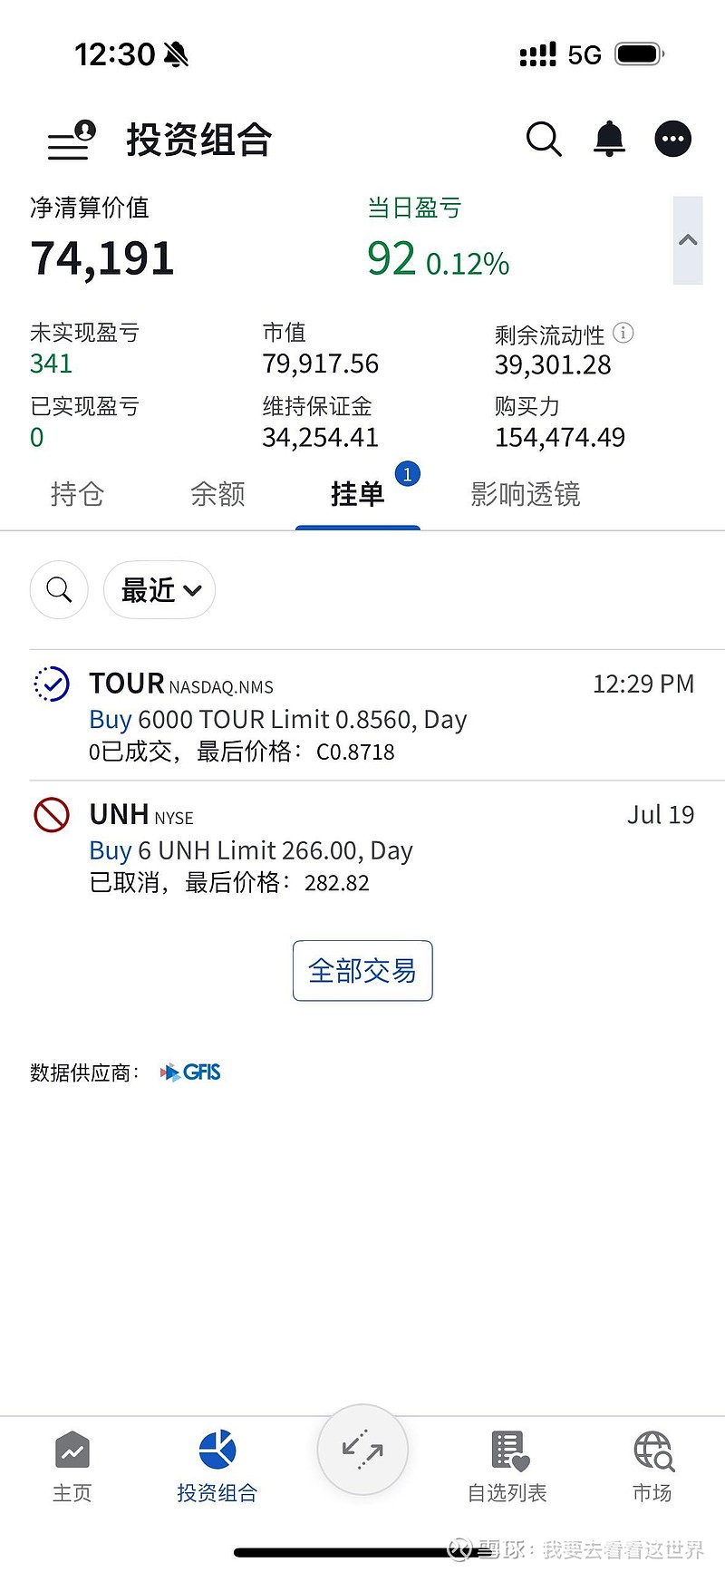
Task: Tap the orders filter search icon
Action: [59, 590]
